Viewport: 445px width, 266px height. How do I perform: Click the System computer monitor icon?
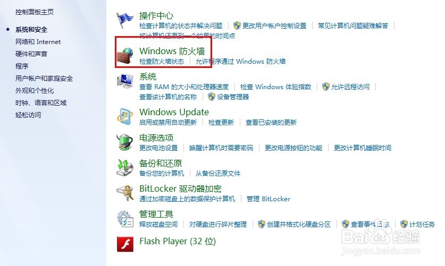click(x=125, y=81)
